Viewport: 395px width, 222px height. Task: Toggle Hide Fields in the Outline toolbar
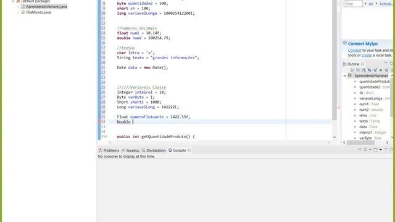pyautogui.click(x=369, y=70)
